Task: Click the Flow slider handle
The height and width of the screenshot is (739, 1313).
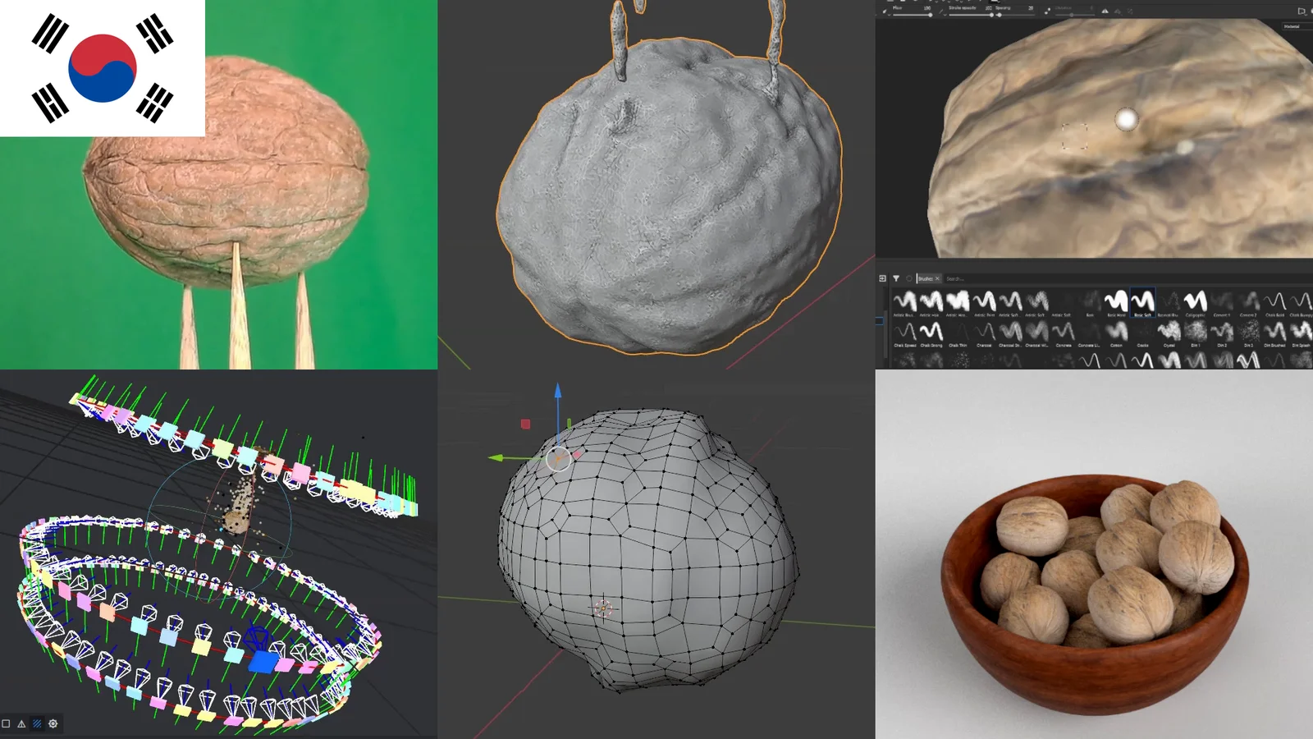Action: click(x=929, y=15)
